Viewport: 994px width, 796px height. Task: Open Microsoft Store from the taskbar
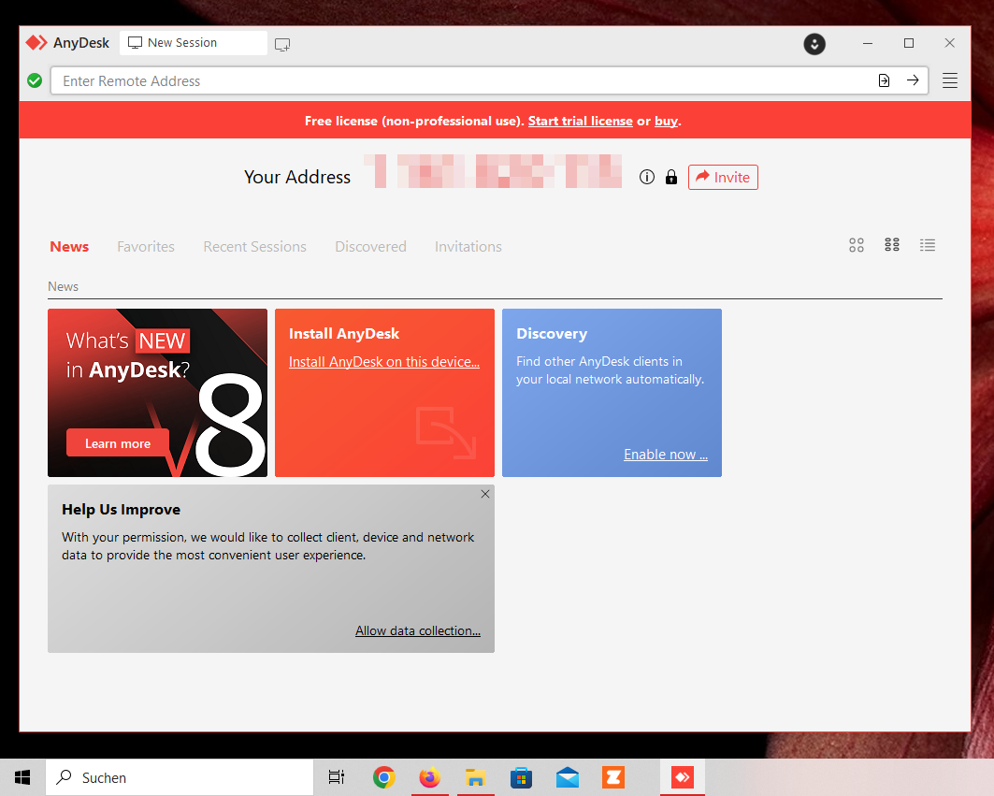click(x=521, y=777)
